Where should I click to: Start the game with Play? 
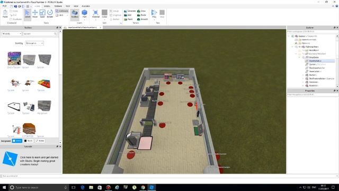point(154,13)
